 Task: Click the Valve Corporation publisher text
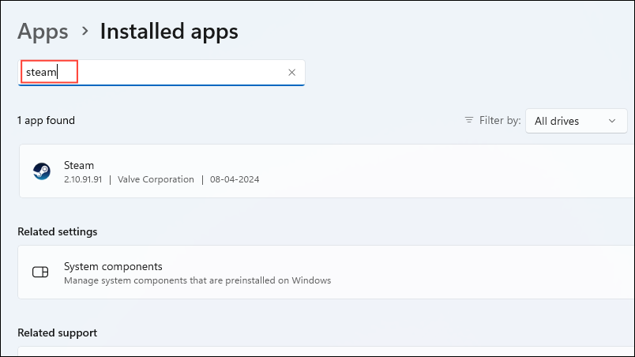pyautogui.click(x=156, y=179)
